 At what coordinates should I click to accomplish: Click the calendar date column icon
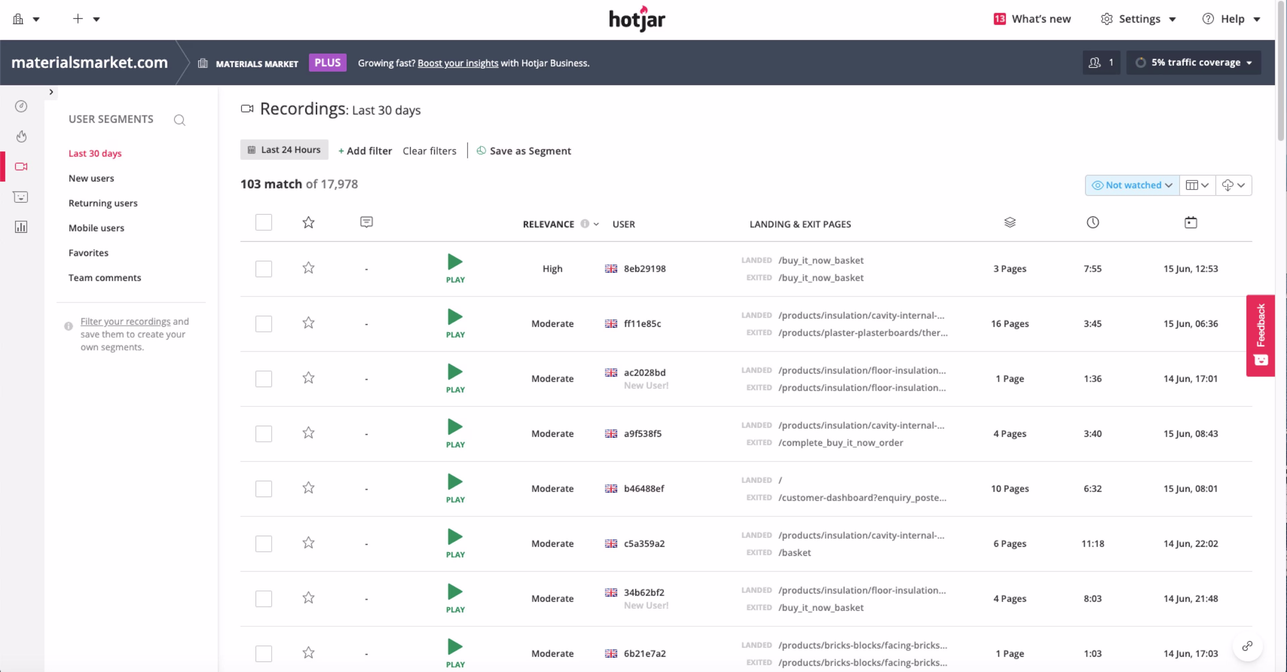(x=1191, y=223)
